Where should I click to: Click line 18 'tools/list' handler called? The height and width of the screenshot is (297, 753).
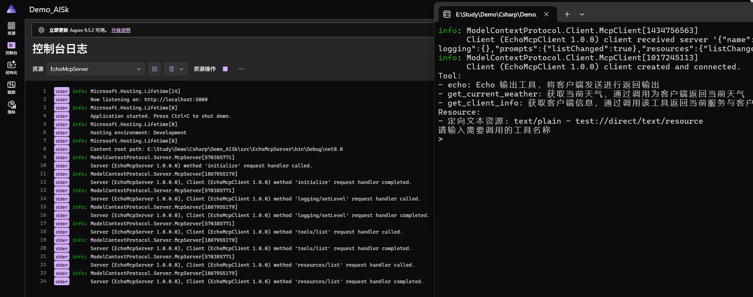[247, 232]
